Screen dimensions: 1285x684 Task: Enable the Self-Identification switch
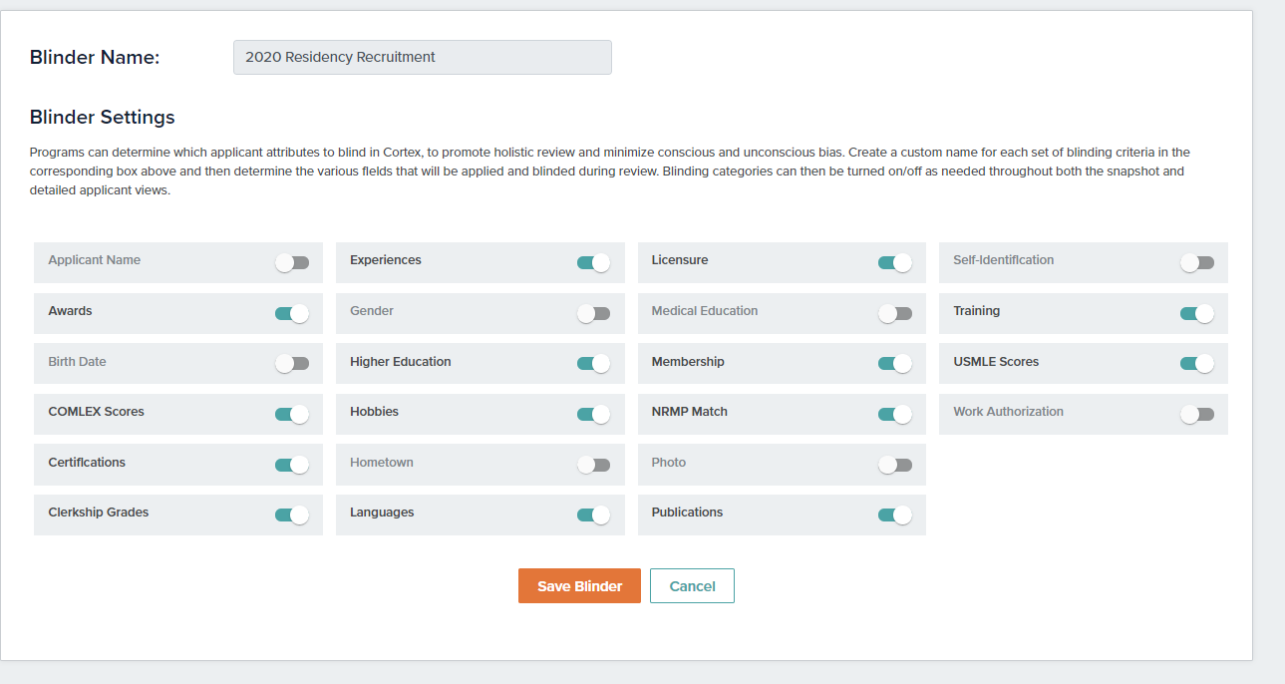click(1197, 262)
